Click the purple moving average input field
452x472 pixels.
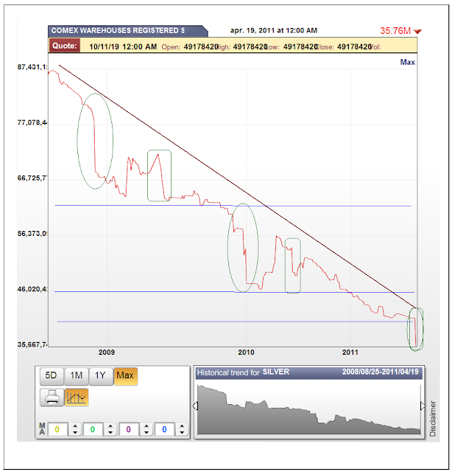click(128, 429)
